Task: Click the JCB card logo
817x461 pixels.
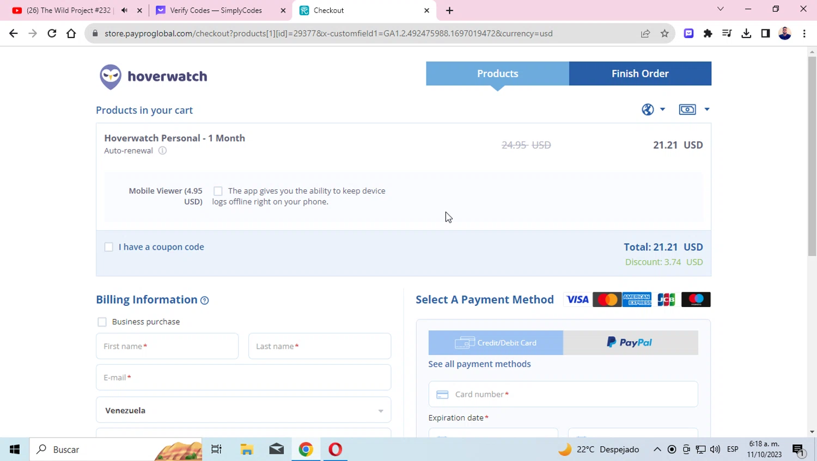Action: point(666,299)
